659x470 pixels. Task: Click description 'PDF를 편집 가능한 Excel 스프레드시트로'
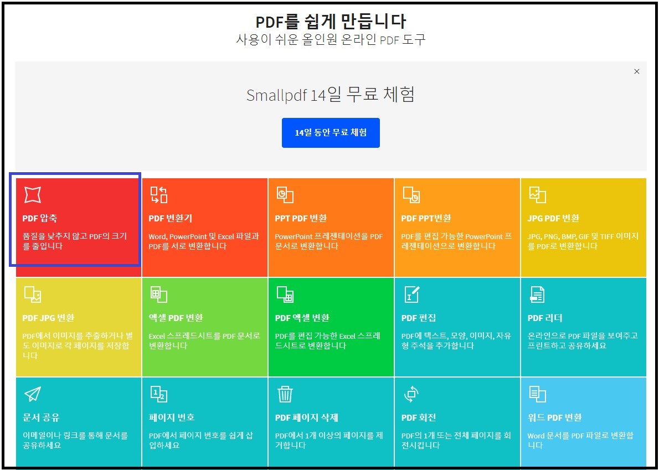327,340
